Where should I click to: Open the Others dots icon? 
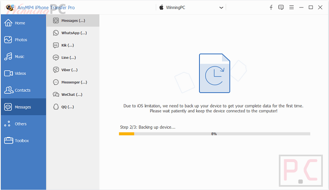[x=7, y=124]
